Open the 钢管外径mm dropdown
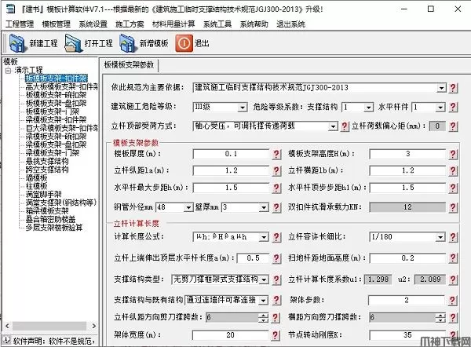 (x=188, y=207)
